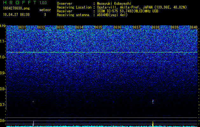Click the 0640 time marker
This screenshot has width=200, height=127.
point(194,27)
